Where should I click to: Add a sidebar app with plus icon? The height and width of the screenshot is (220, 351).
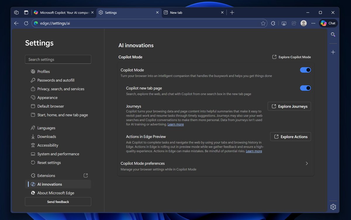pyautogui.click(x=333, y=52)
